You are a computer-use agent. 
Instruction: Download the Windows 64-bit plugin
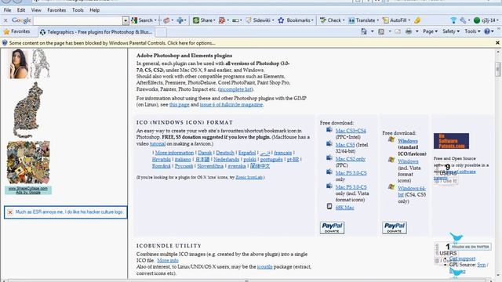(x=412, y=191)
